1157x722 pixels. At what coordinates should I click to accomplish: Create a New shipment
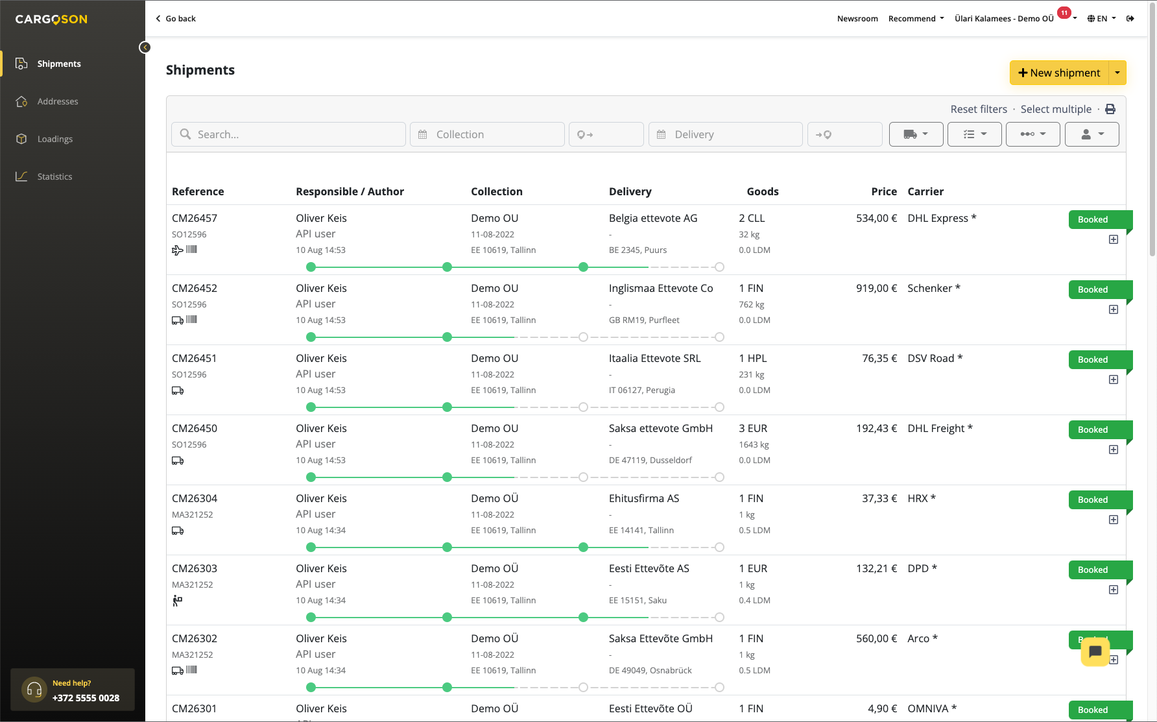1059,73
